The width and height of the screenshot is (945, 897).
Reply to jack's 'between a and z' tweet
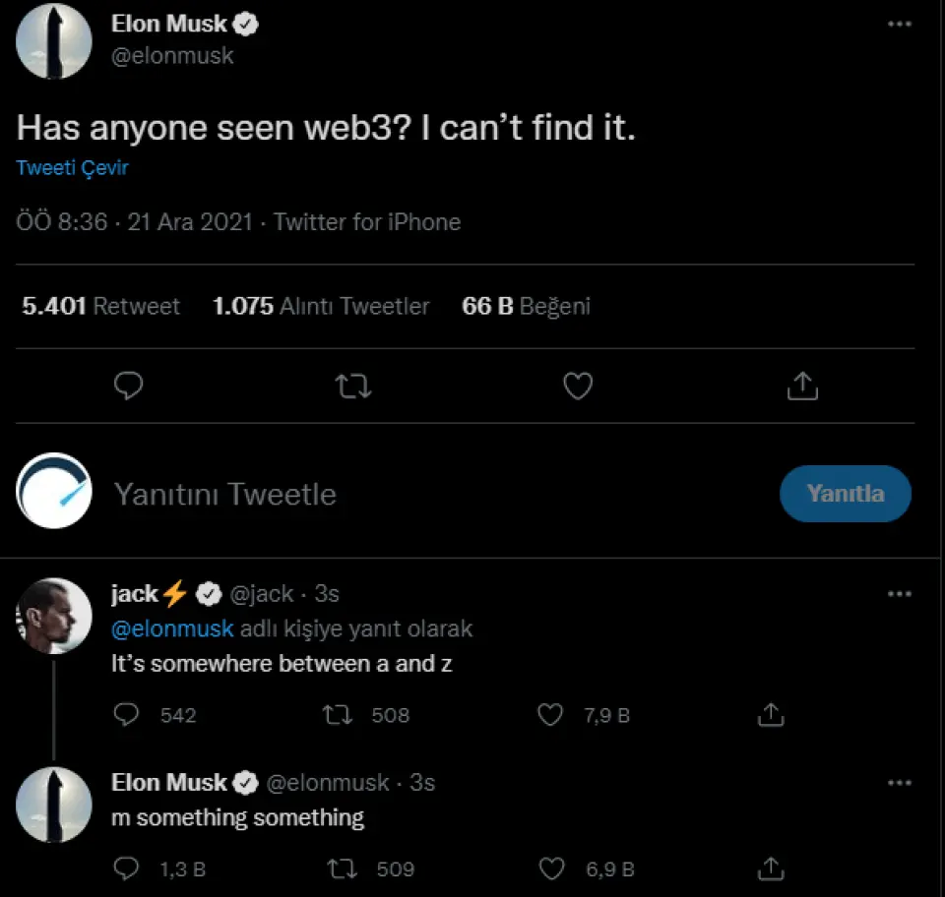pos(127,715)
